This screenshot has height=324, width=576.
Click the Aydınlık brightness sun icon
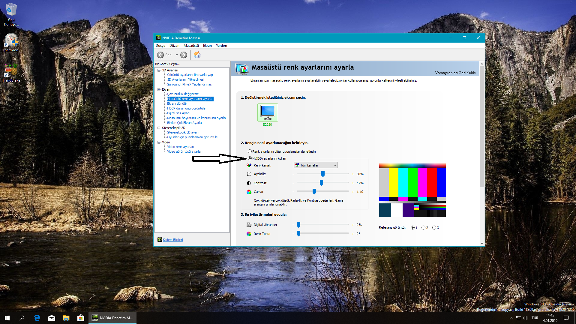click(x=249, y=174)
